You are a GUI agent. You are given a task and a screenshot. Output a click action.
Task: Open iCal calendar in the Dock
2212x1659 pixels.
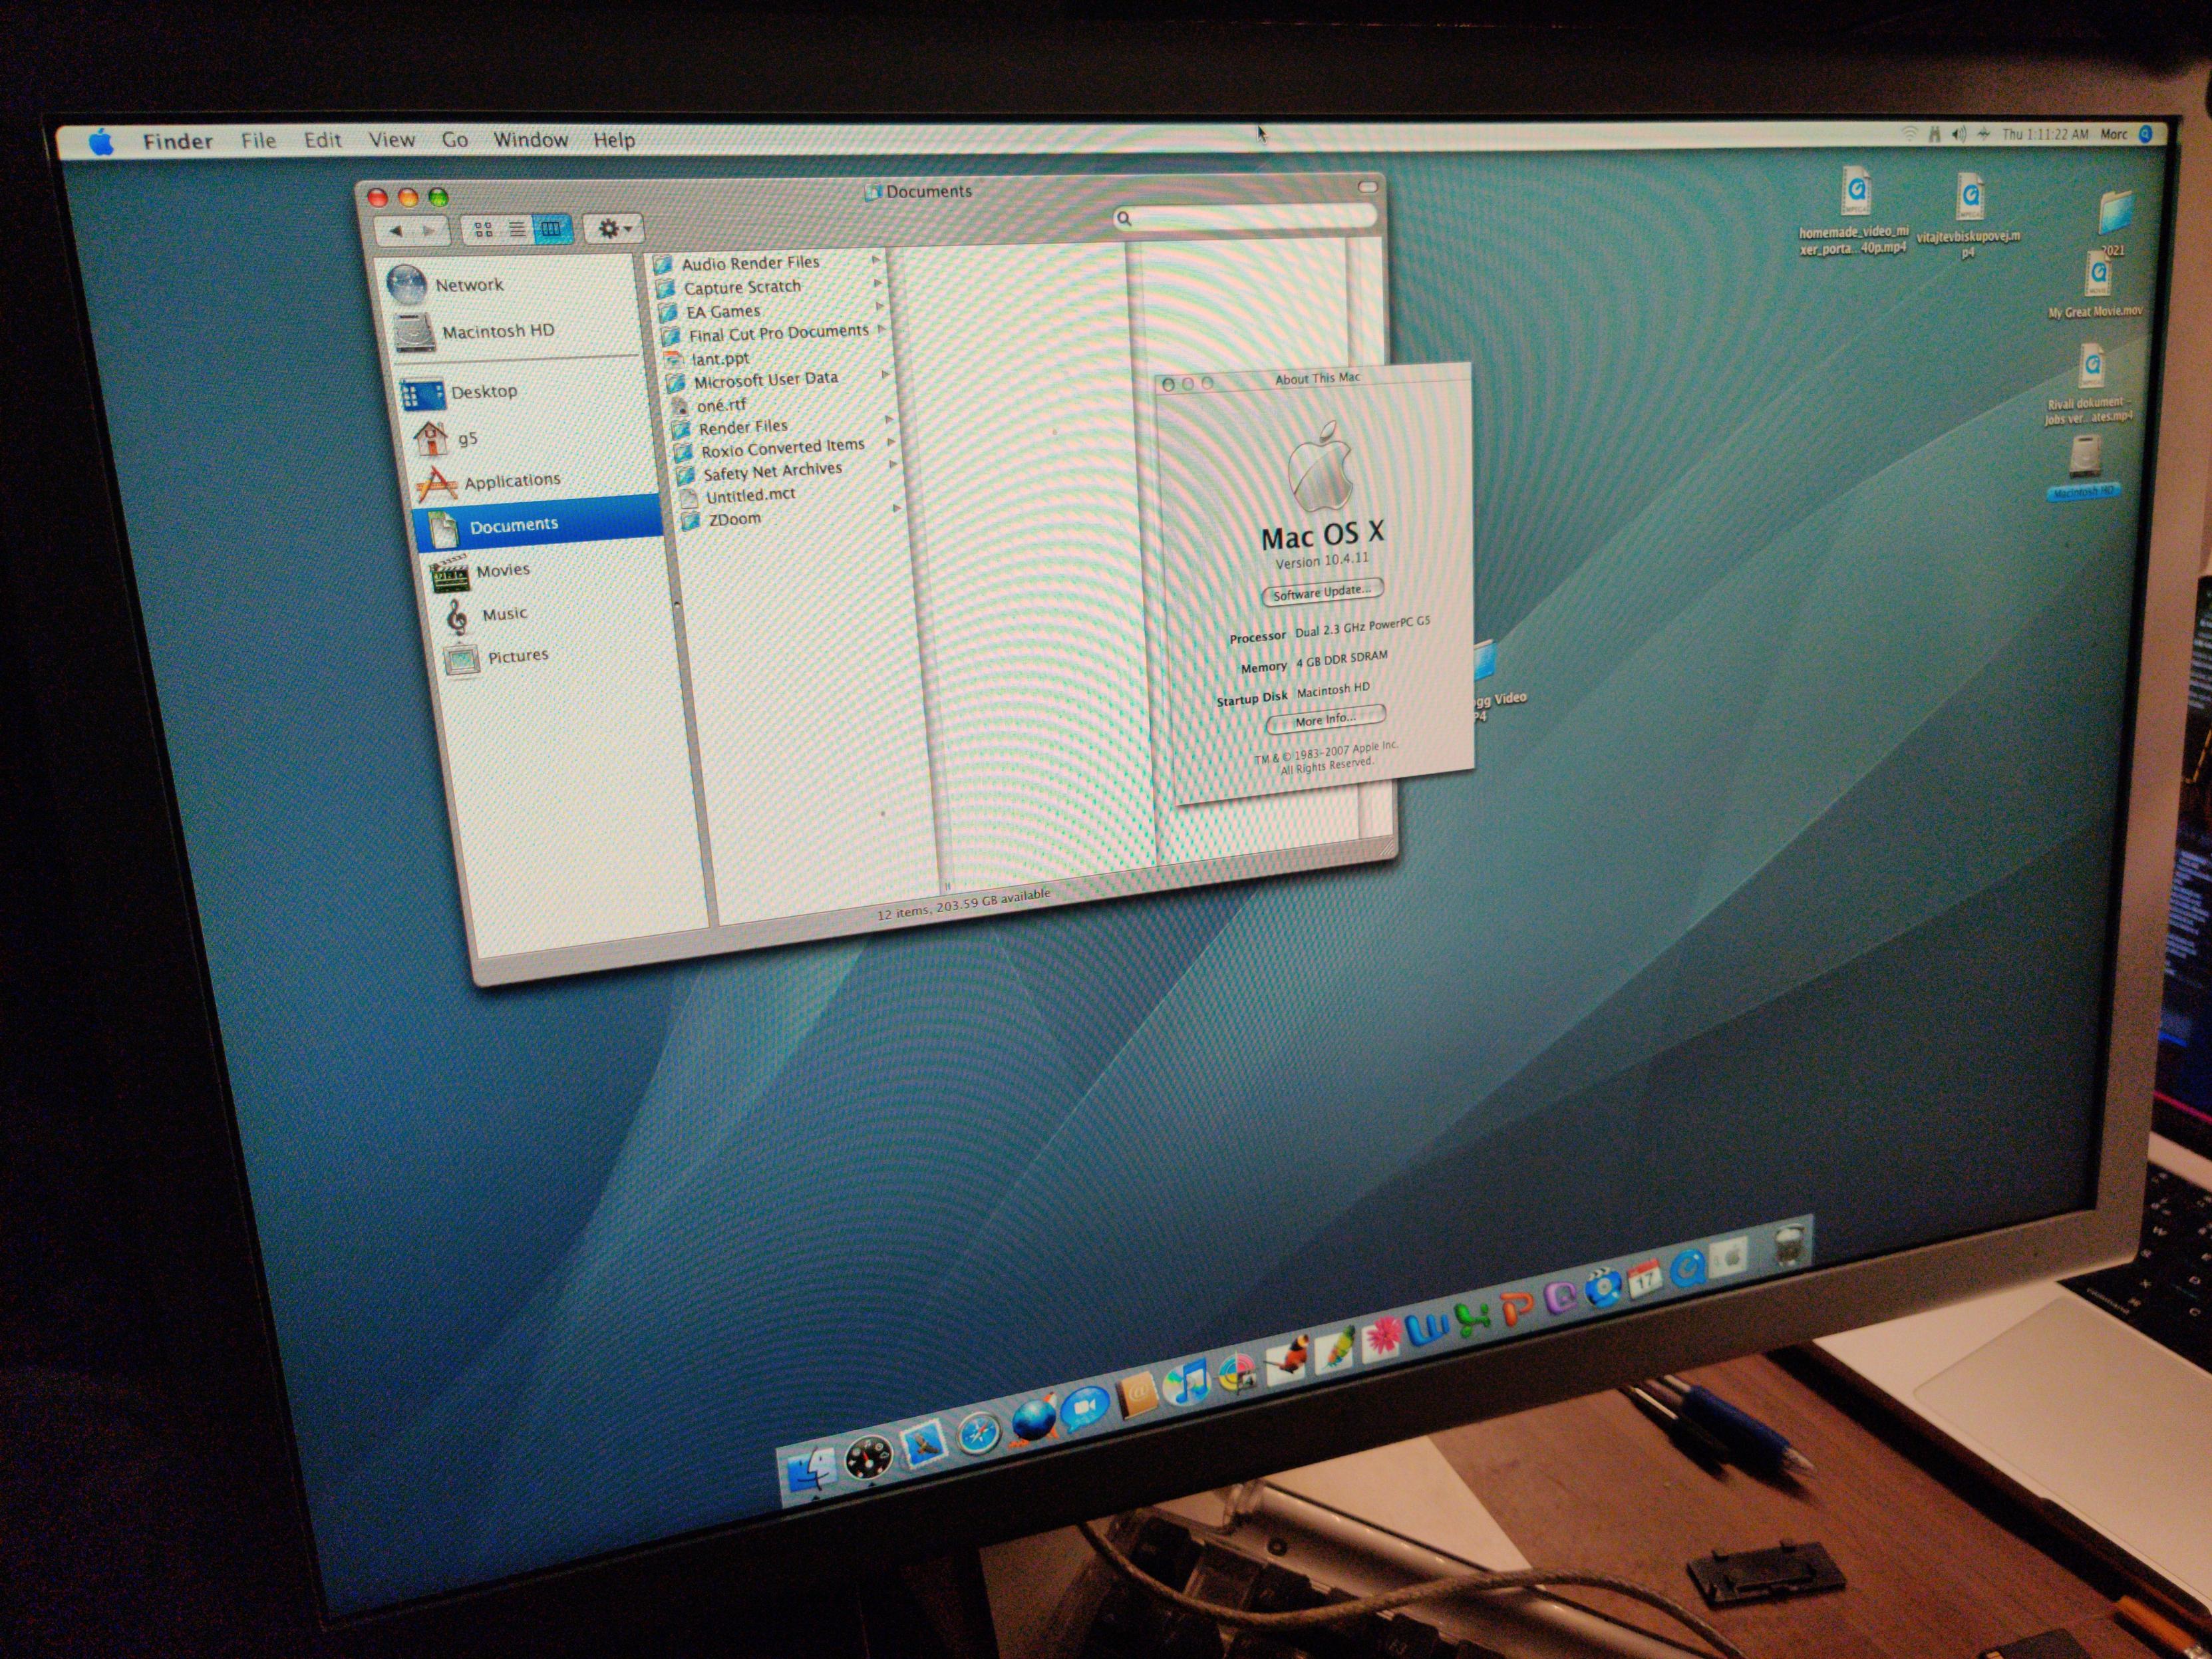coord(1645,1279)
